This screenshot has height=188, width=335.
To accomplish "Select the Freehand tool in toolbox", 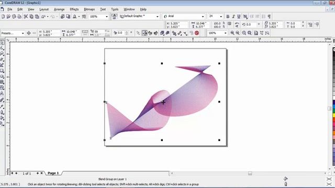I will (x=2, y=59).
